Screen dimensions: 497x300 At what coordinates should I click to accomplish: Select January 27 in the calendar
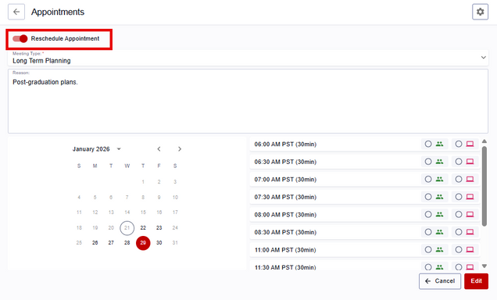111,243
